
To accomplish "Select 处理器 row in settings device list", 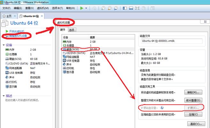I will [x=98, y=45].
